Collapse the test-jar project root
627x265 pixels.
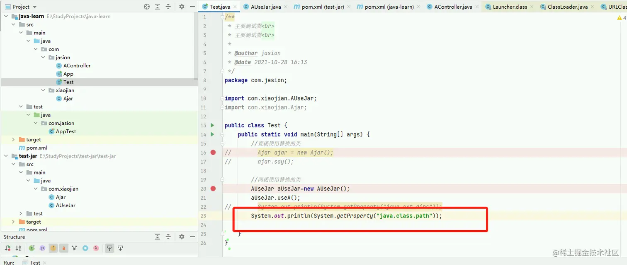6,156
